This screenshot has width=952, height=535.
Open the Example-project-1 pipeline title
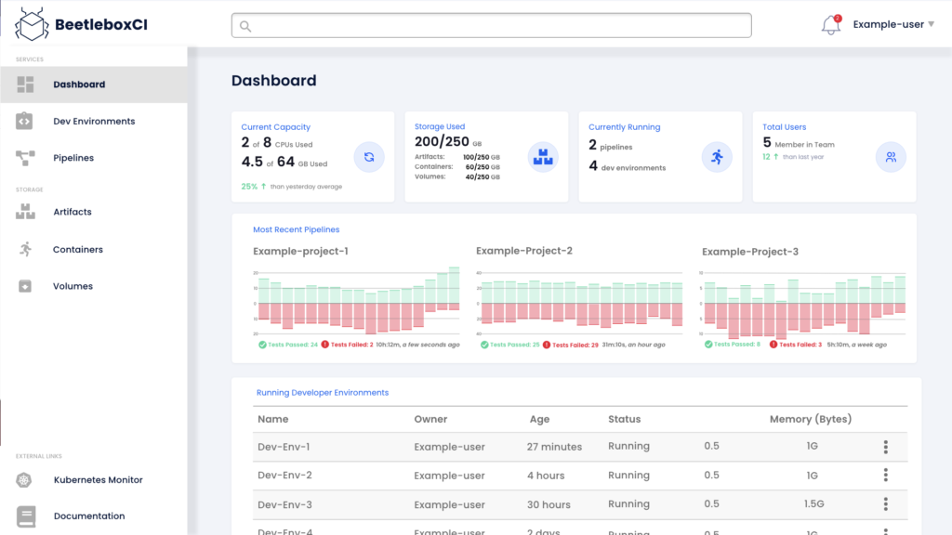[300, 252]
